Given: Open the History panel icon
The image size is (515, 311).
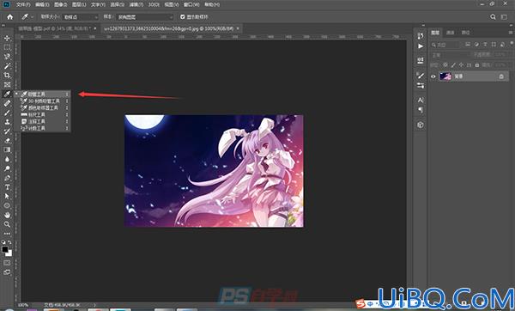Looking at the screenshot, I should pos(421,36).
